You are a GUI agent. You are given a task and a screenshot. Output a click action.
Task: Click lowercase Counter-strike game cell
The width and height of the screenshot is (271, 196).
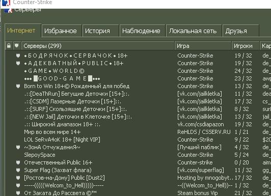[195, 162]
